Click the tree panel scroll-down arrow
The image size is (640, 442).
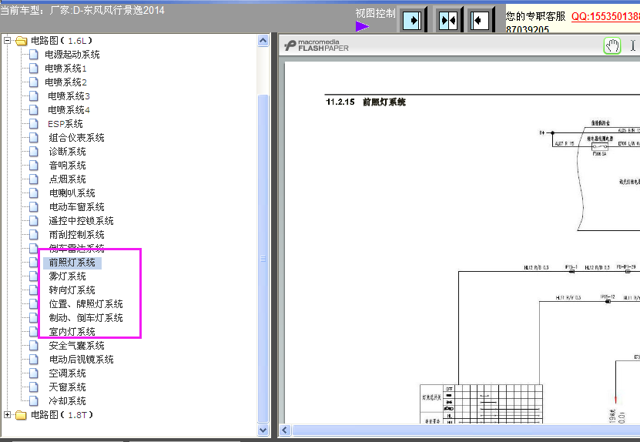pos(263,430)
